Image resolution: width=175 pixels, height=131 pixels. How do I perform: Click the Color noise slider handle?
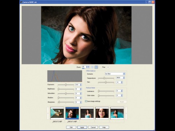[99, 96]
